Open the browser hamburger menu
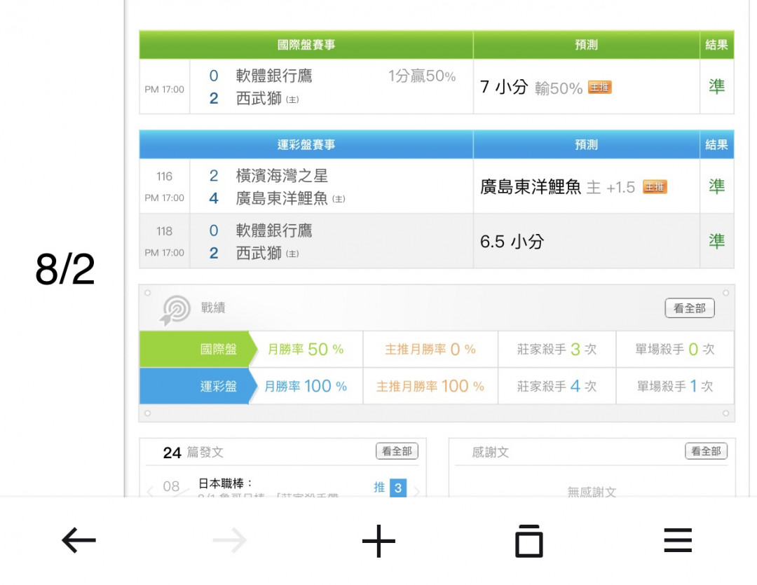This screenshot has height=585, width=757. (678, 540)
